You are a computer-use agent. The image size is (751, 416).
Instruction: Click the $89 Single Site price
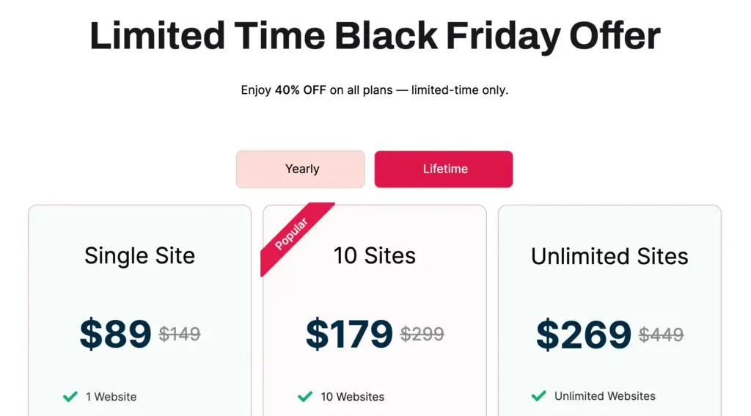pos(115,334)
